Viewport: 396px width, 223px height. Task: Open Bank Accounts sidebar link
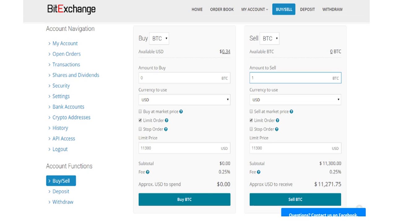pos(68,107)
